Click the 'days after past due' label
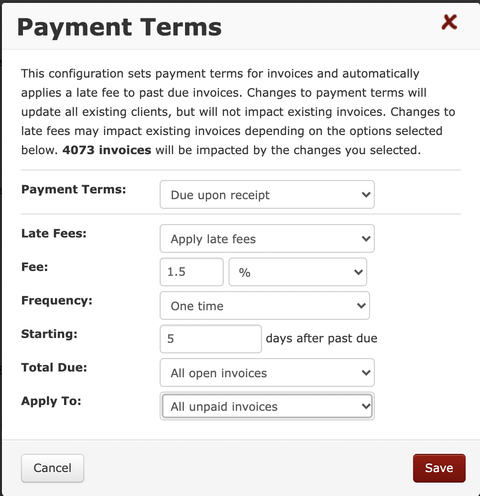This screenshot has height=496, width=480. (x=321, y=338)
